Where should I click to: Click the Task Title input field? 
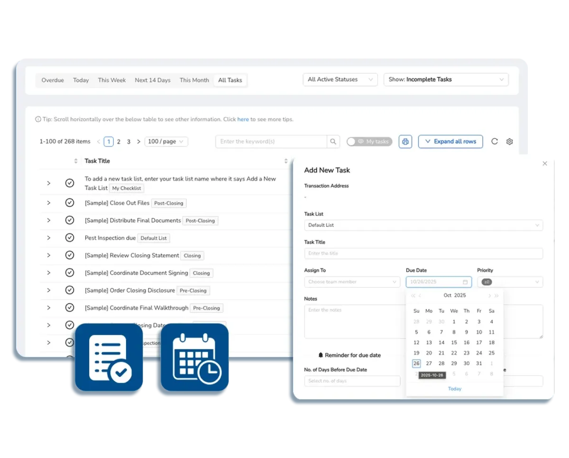click(423, 253)
